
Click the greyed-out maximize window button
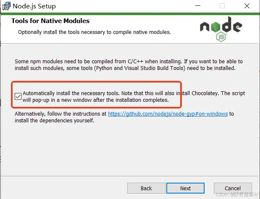coord(222,6)
